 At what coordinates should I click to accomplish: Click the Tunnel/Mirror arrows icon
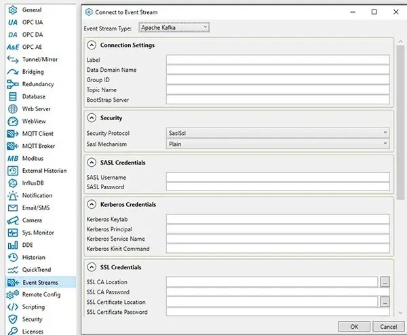coord(13,60)
